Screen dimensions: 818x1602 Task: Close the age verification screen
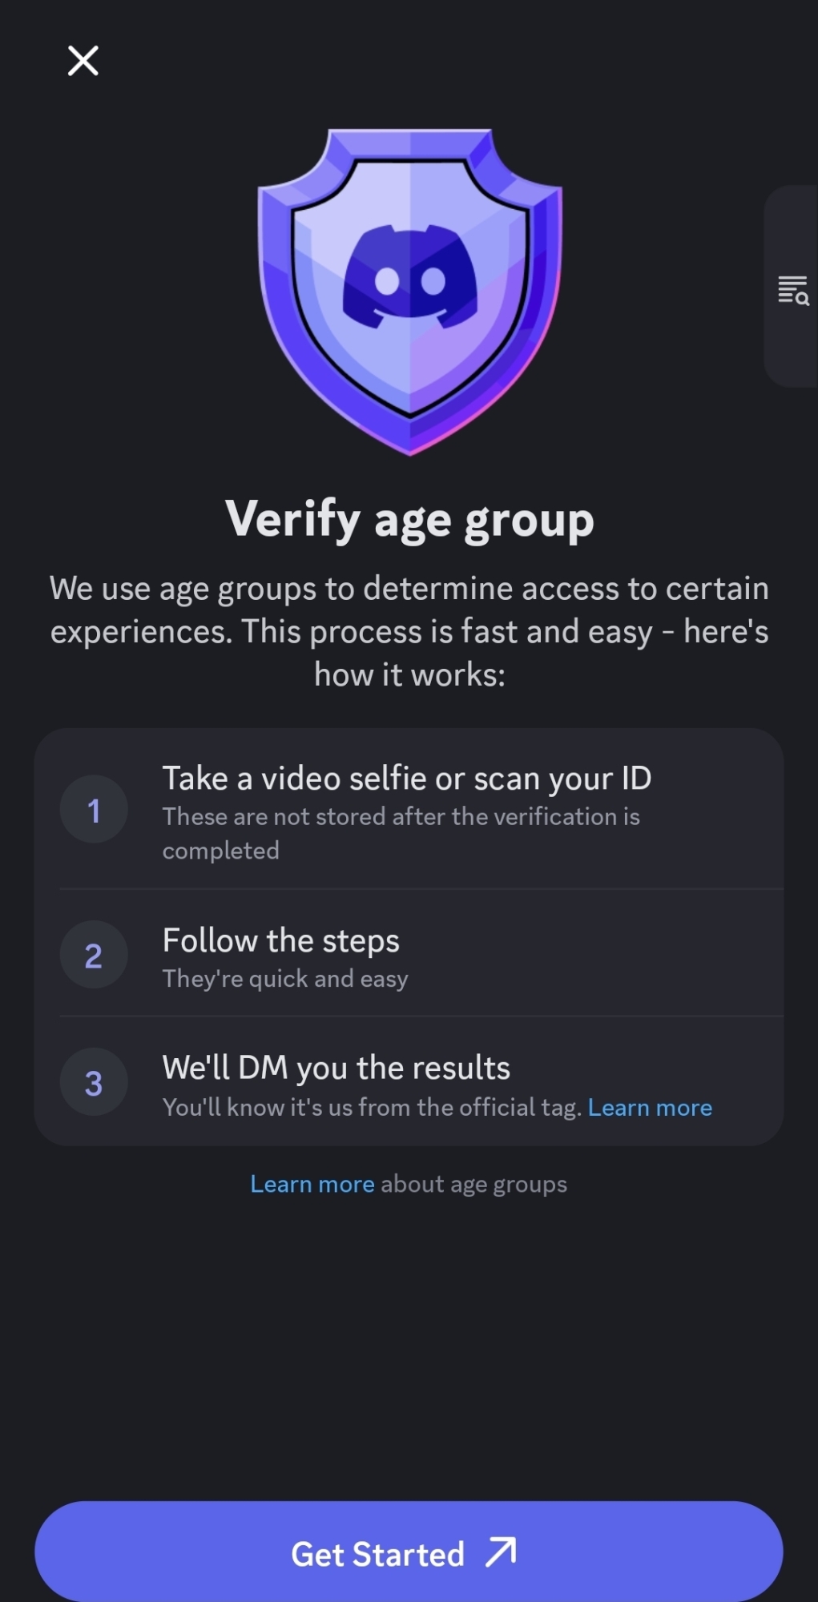point(83,61)
